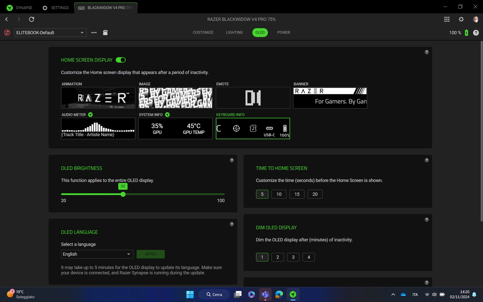Choose the System Info home screen option
This screenshot has width=483, height=302.
[175, 128]
